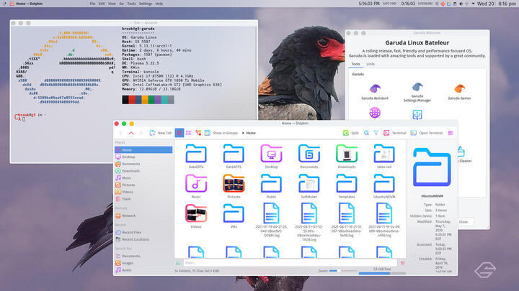Toggle Show in Groups option
519x291 pixels.
221,133
